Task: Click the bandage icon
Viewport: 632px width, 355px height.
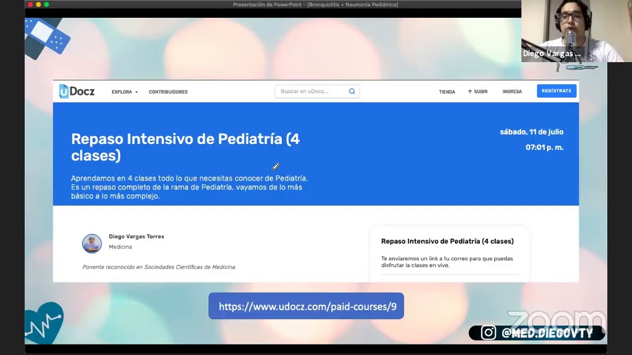Action: 47,37
